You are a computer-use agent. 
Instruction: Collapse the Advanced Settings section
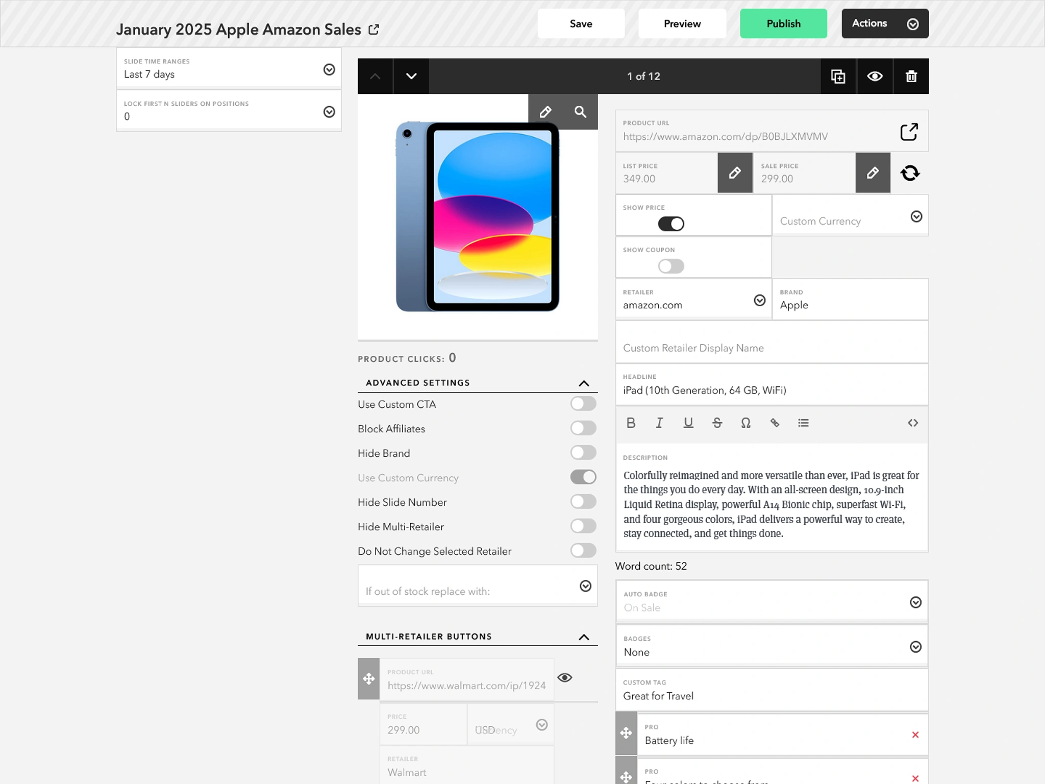(x=584, y=383)
